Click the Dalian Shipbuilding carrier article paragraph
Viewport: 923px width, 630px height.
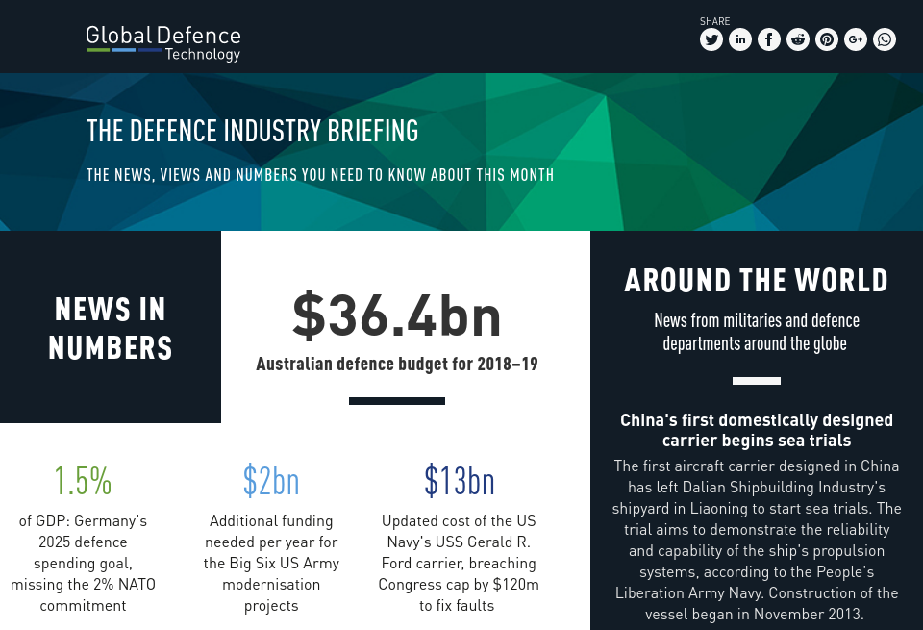click(757, 540)
